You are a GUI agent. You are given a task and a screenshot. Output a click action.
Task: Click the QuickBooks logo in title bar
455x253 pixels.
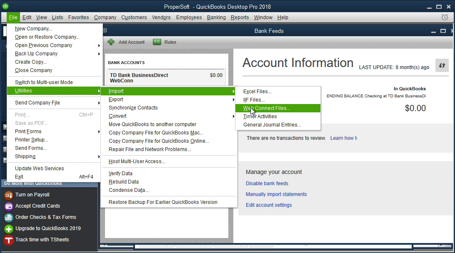click(x=5, y=6)
